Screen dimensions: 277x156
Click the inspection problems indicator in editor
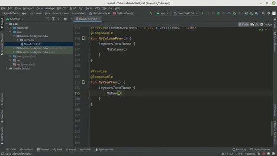261,30
